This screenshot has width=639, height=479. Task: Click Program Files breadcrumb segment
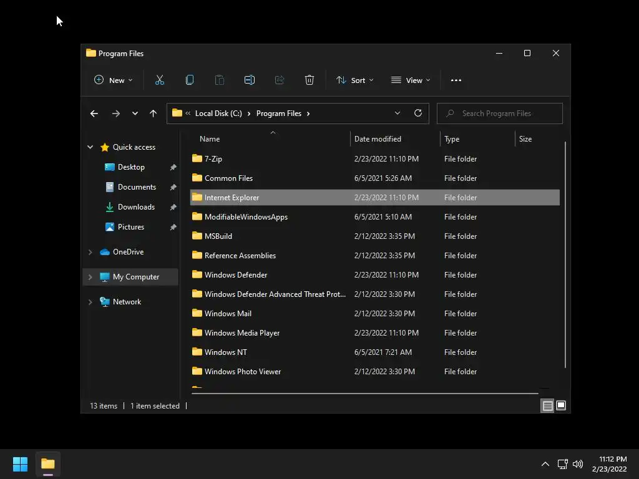(x=279, y=114)
